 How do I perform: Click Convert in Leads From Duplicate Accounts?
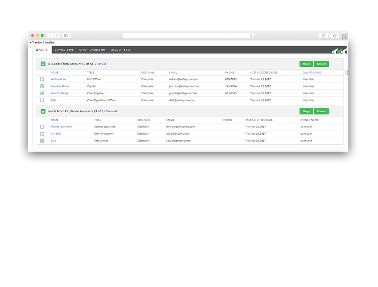[x=321, y=111]
